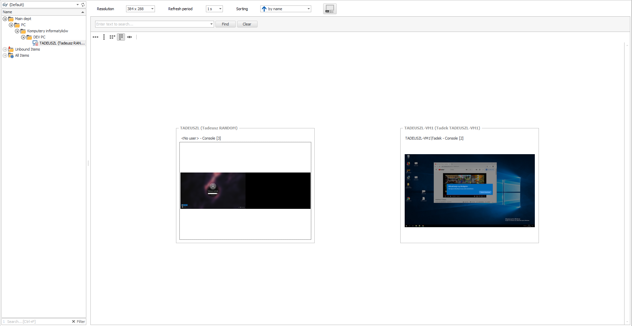This screenshot has height=326, width=632.
Task: Click the blue sort direction arrow
Action: click(x=264, y=9)
